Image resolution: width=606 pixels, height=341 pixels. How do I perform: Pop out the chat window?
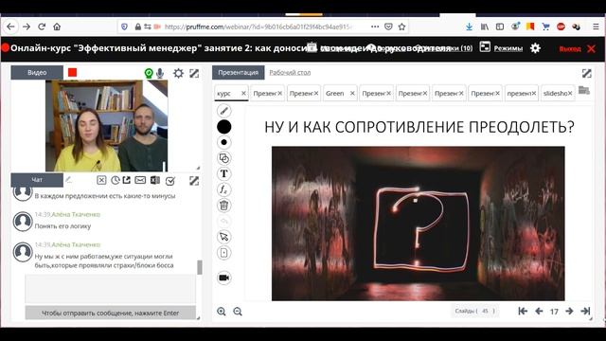point(127,180)
